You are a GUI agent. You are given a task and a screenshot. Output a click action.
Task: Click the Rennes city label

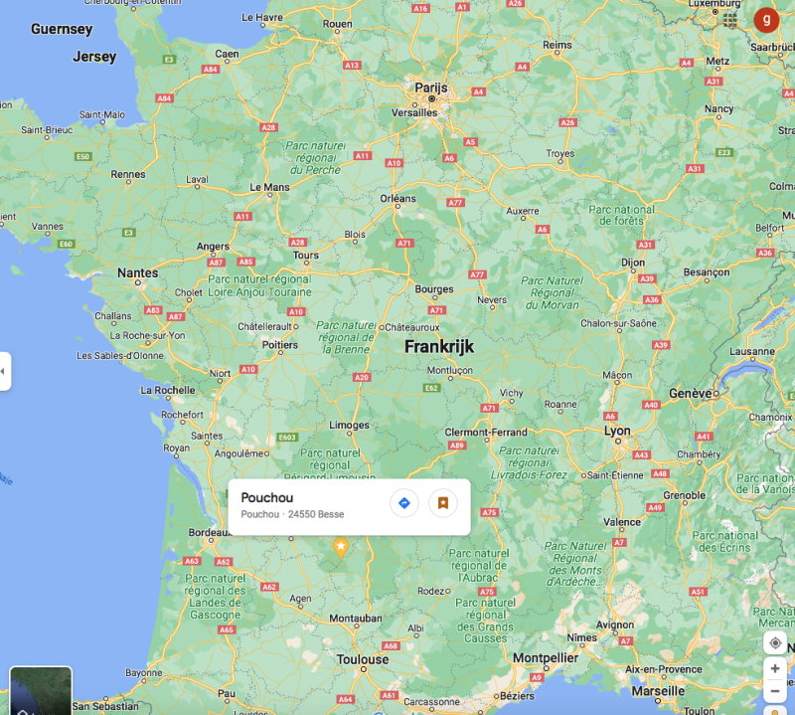[x=128, y=175]
